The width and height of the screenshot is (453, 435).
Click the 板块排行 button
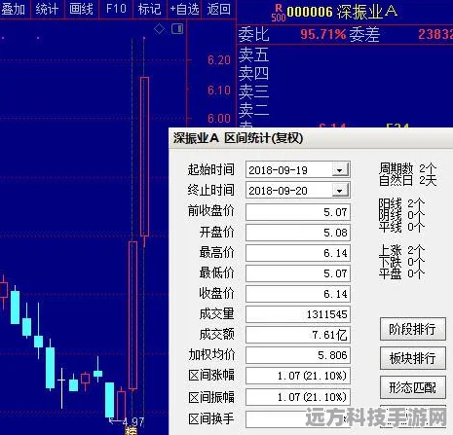tap(413, 358)
